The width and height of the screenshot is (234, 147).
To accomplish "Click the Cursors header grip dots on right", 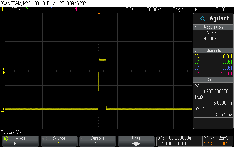I will (231, 80).
